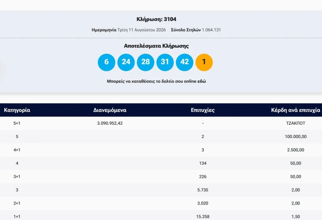The width and height of the screenshot is (322, 220).
Task: Click the total columns value 1.064.131
Action: click(211, 30)
